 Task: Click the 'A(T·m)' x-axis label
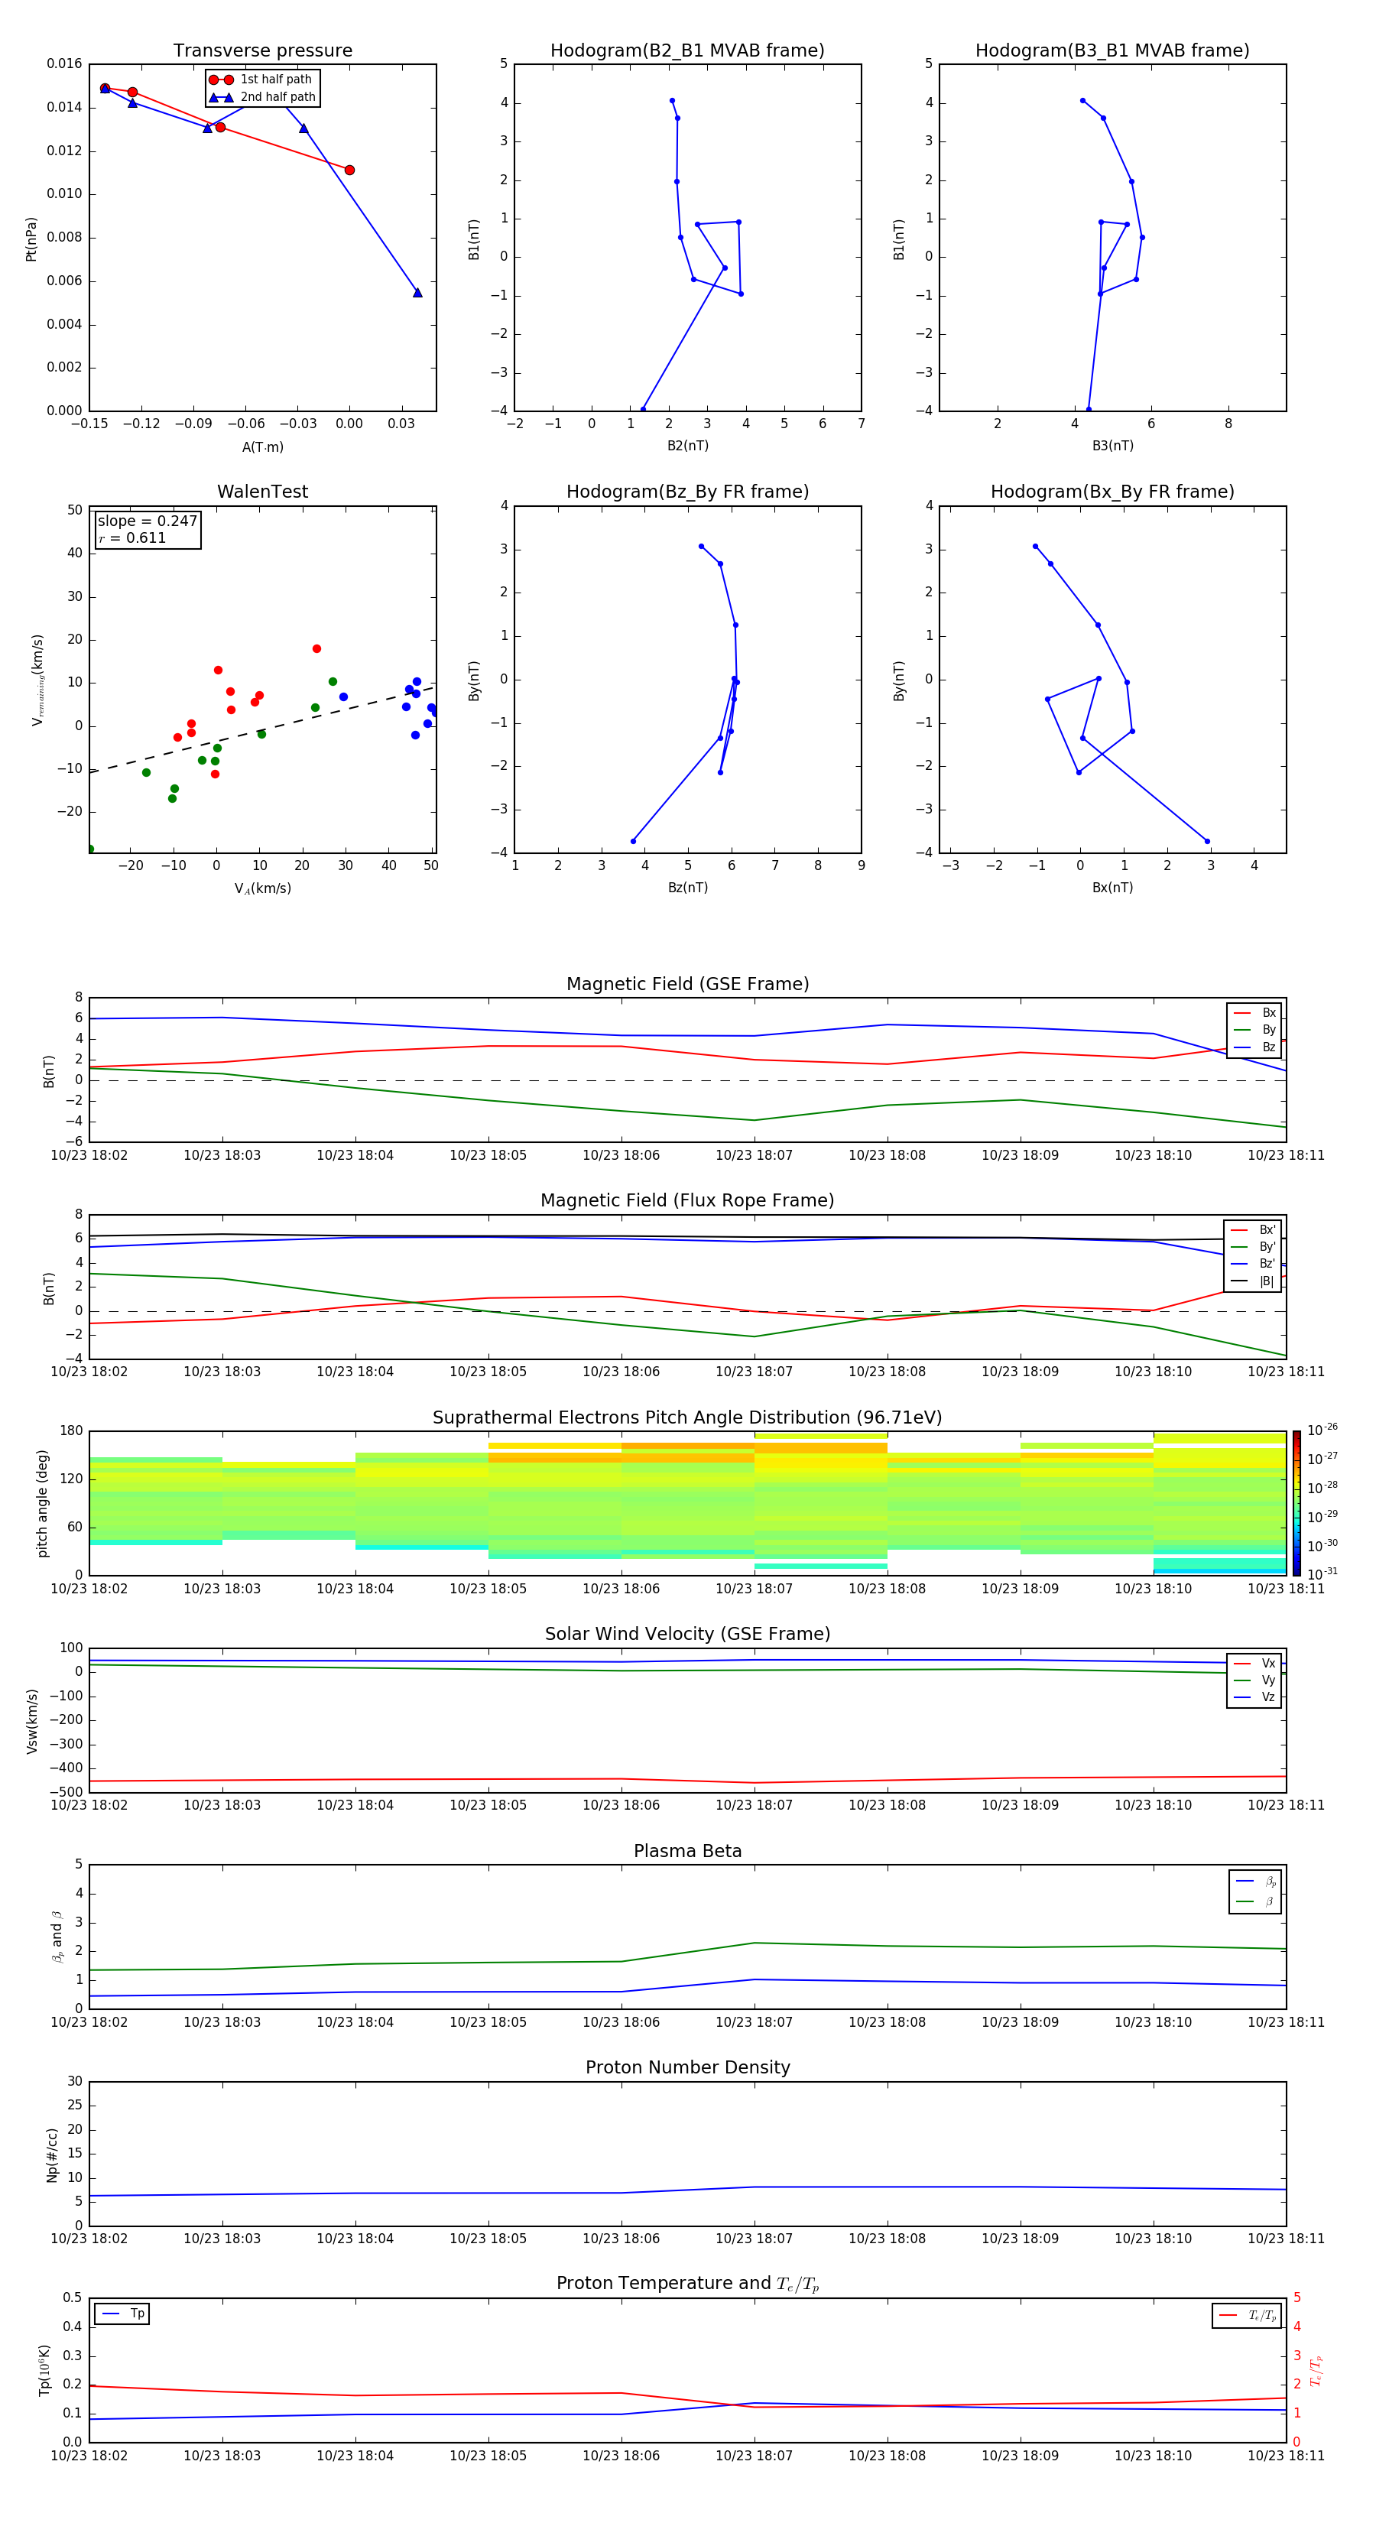click(262, 446)
